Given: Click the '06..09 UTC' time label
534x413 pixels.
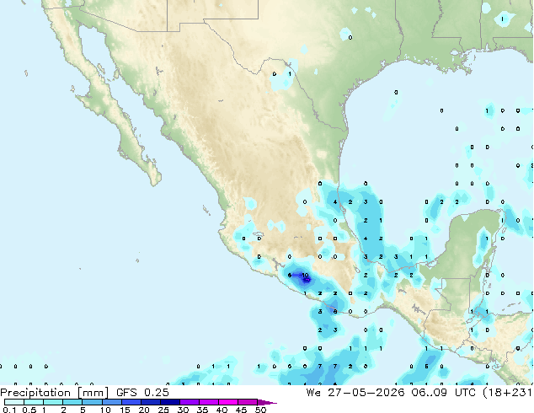Looking at the screenshot, I should (x=443, y=393).
